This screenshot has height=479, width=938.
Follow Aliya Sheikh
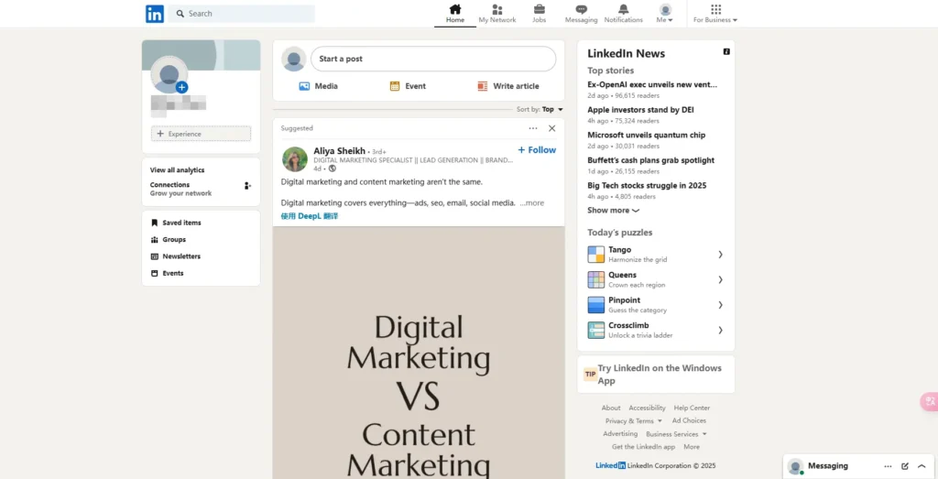click(x=537, y=150)
